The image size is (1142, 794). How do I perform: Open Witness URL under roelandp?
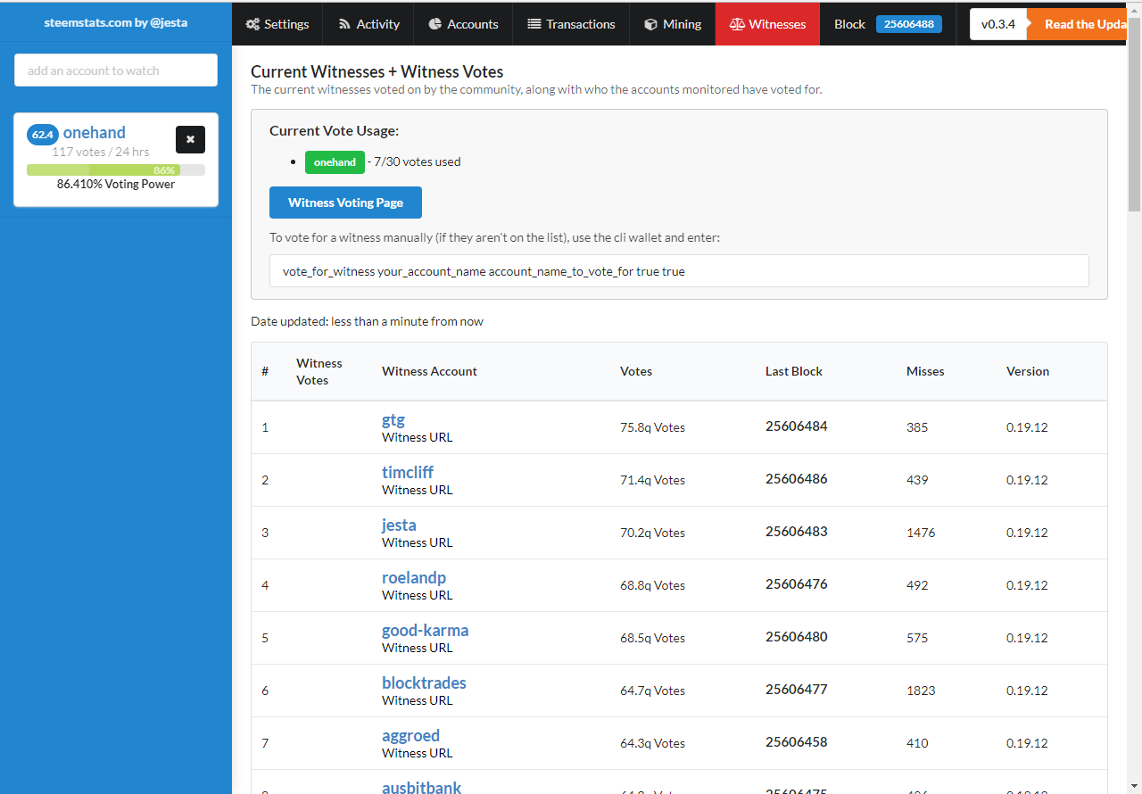[417, 595]
